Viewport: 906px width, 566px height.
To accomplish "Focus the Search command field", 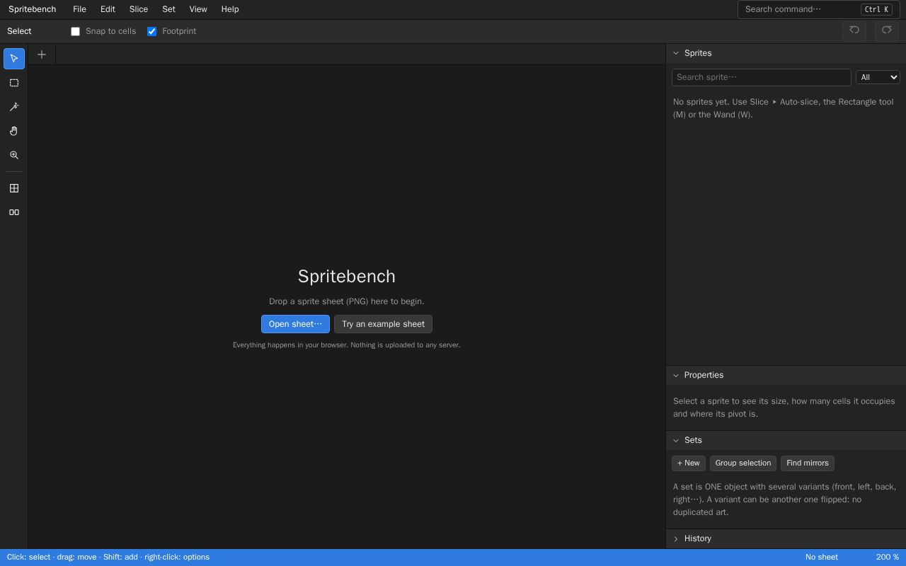I will point(819,9).
